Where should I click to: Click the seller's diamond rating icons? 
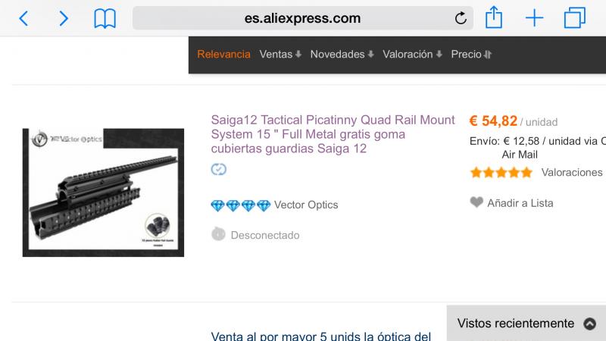(x=241, y=205)
